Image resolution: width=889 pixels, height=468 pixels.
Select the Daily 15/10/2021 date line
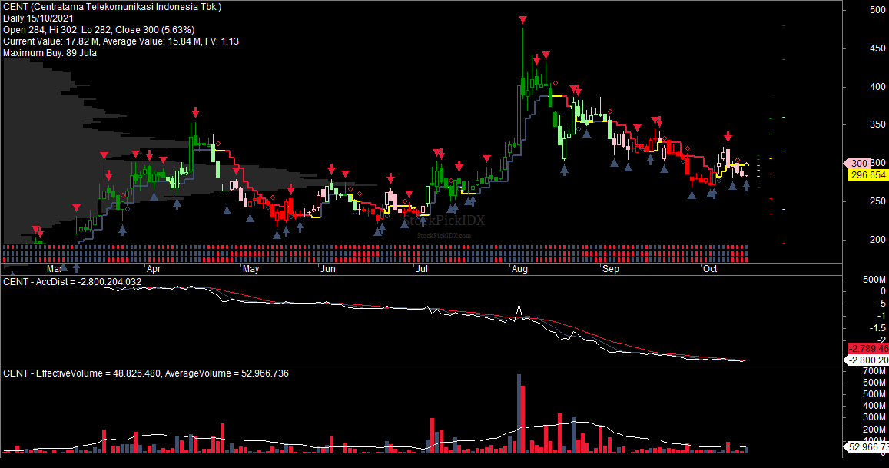pyautogui.click(x=38, y=18)
